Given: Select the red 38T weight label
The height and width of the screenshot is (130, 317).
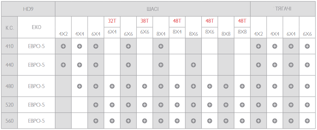Looking at the screenshot, I should tap(145, 21).
